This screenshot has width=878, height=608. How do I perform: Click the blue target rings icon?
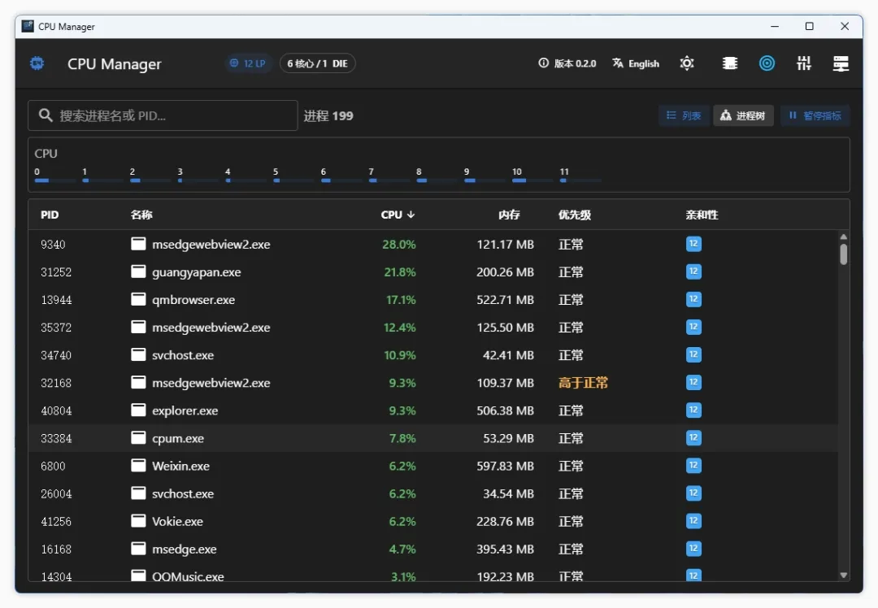click(767, 63)
